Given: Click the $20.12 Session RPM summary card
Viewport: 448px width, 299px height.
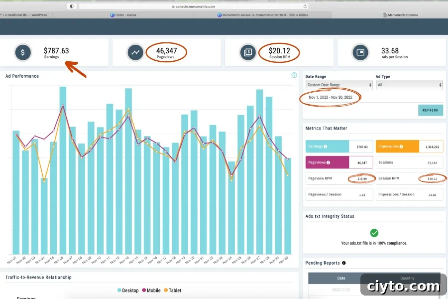Looking at the screenshot, I should [279, 53].
